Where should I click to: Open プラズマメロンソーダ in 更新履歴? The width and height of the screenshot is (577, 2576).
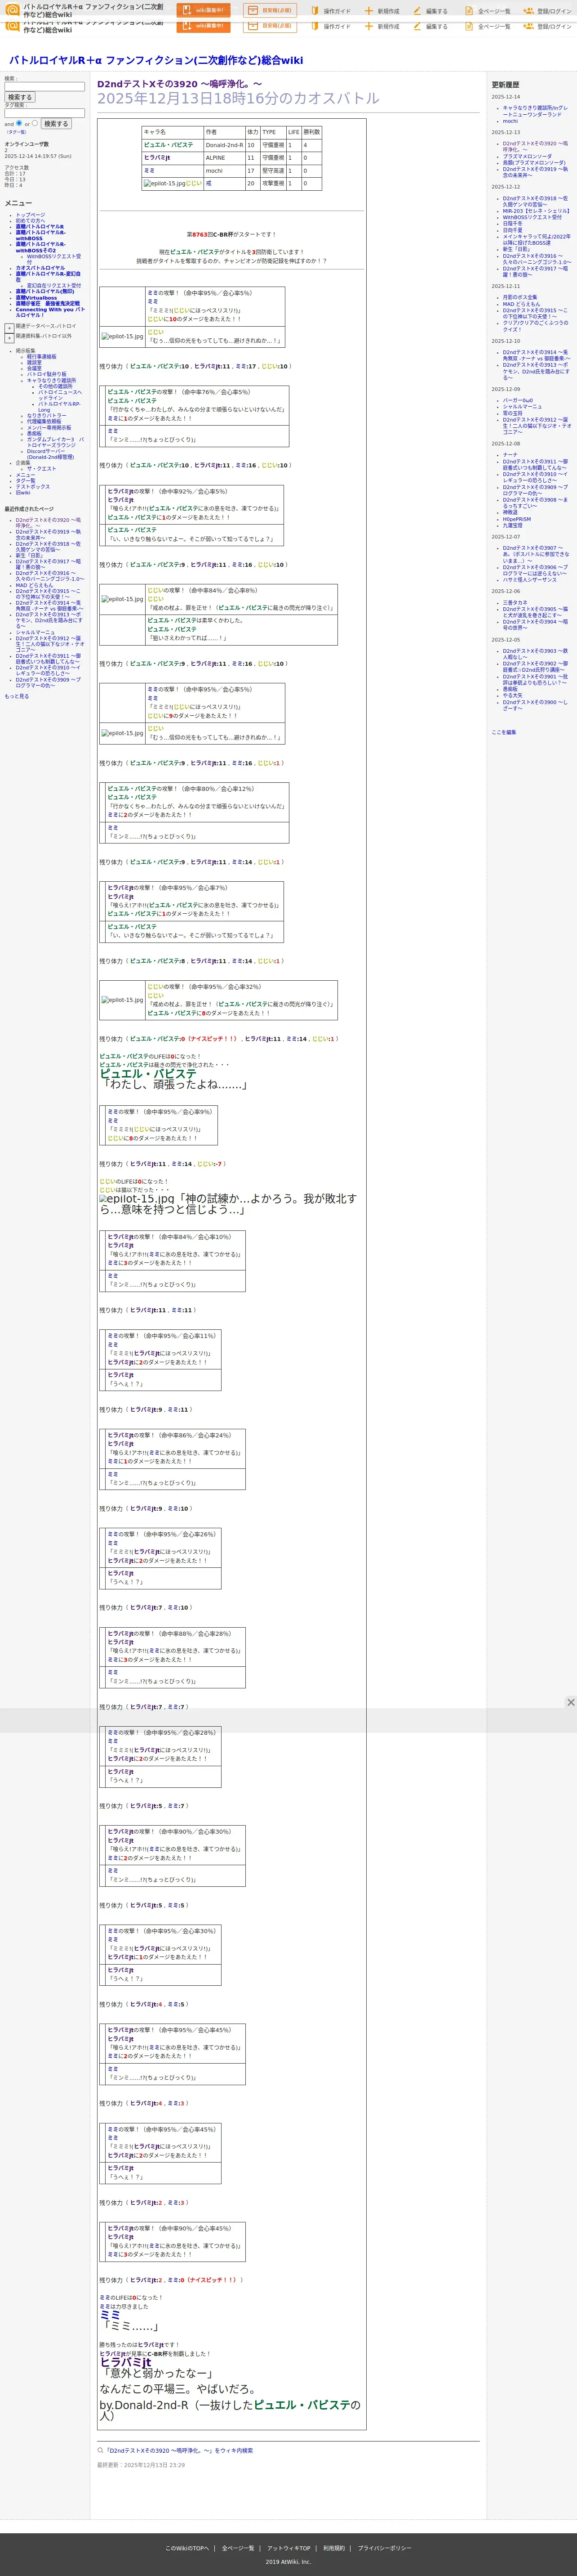tap(527, 156)
